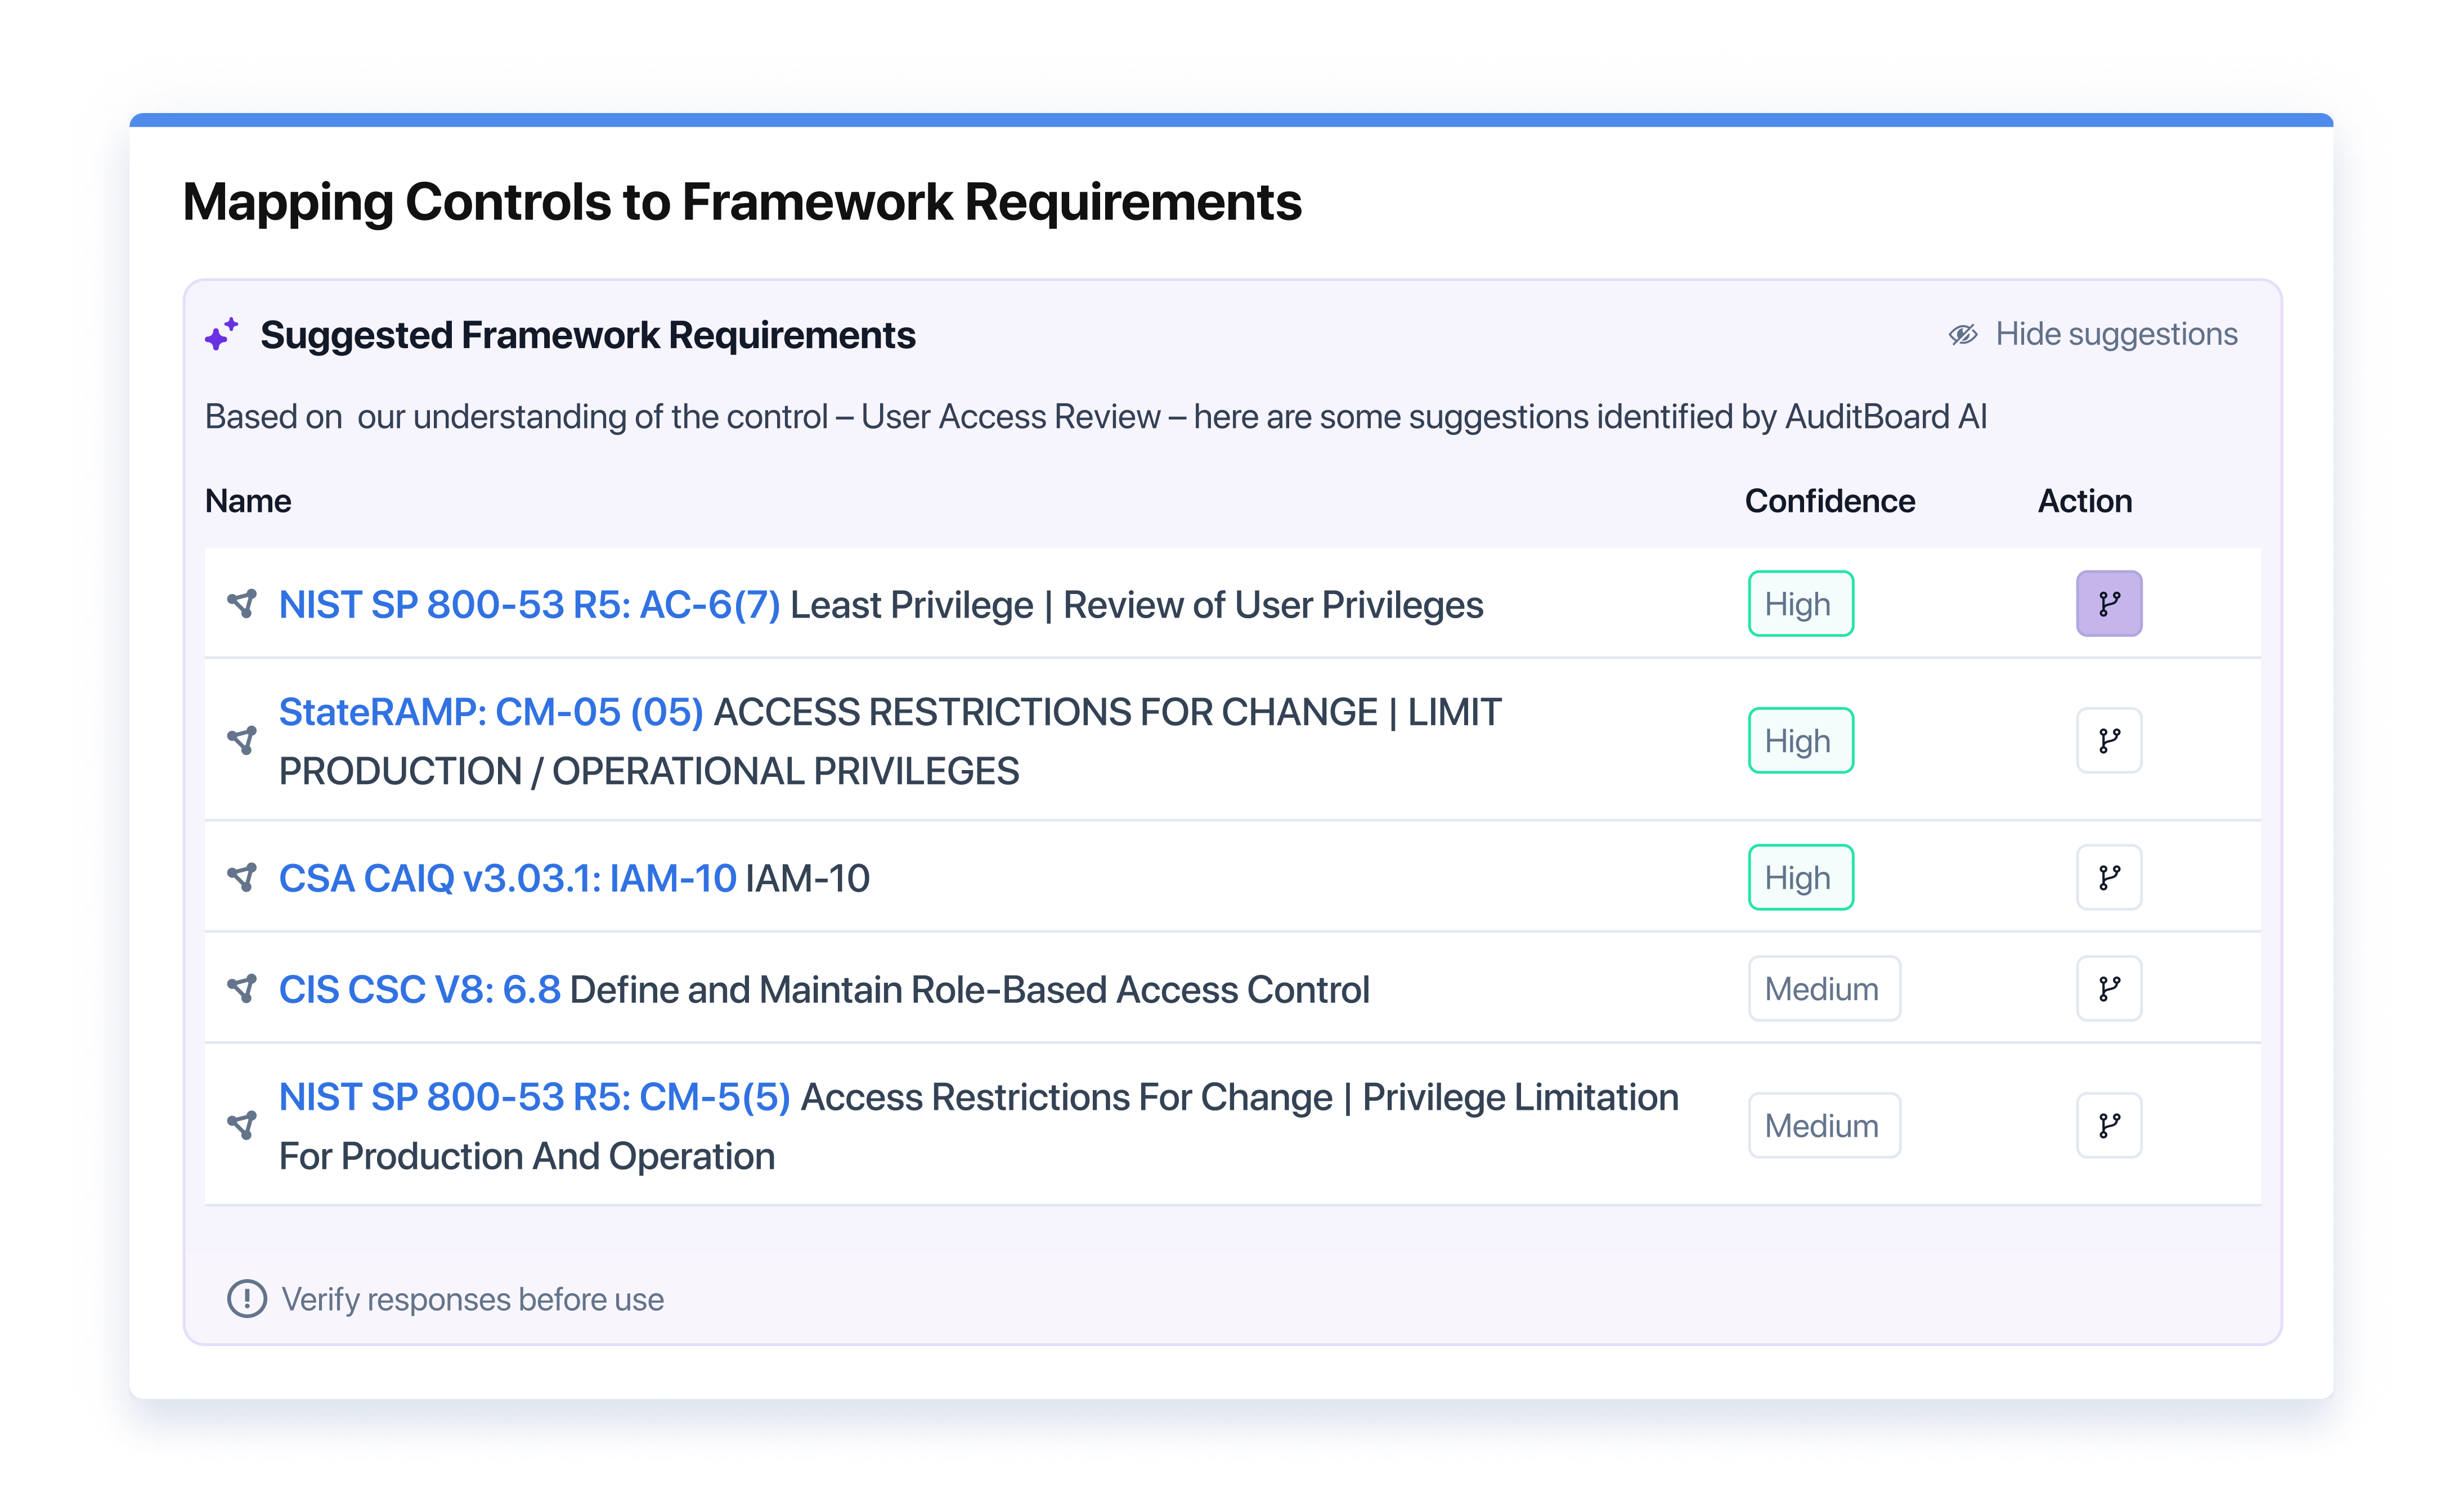Click the High confidence badge for CSA CAIQ IAM-10

[x=1800, y=877]
